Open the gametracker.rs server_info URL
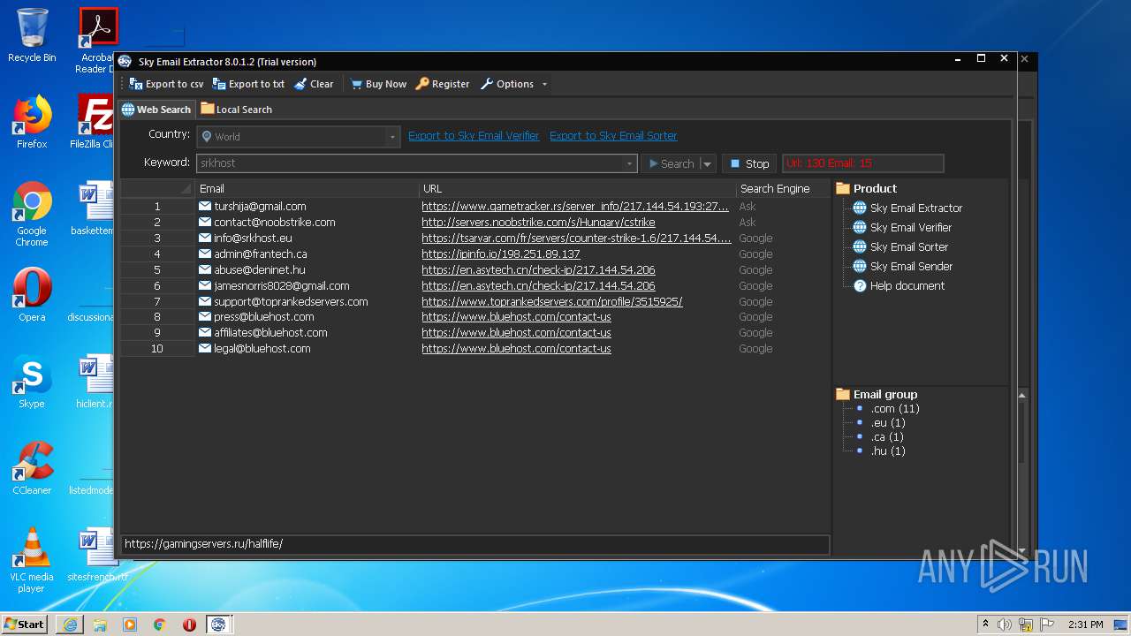 (x=575, y=206)
